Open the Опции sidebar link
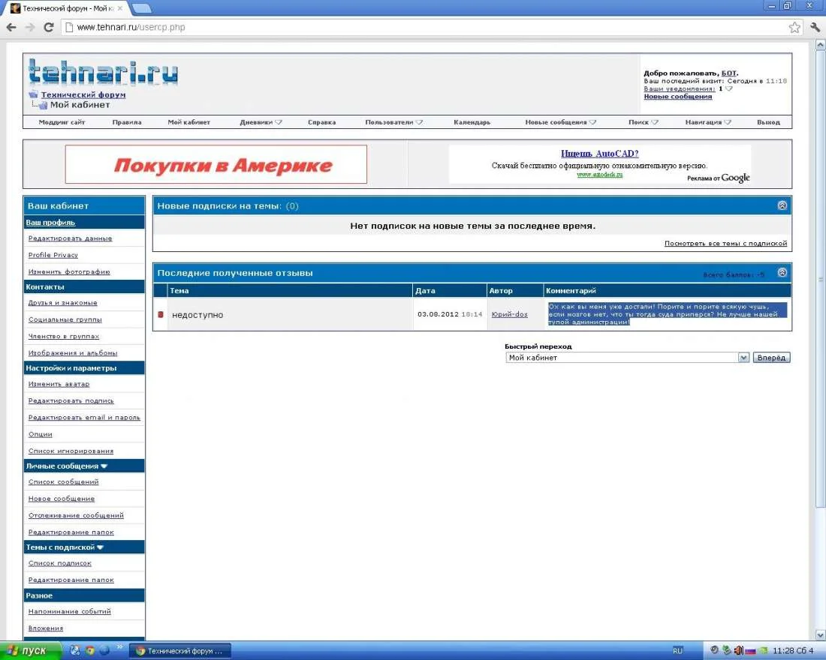This screenshot has height=660, width=826. click(x=40, y=434)
